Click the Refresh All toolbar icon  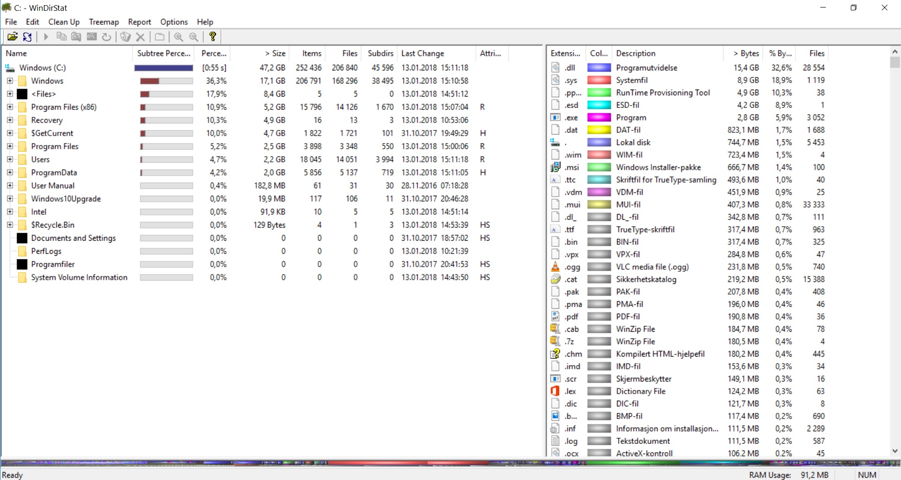coord(28,37)
